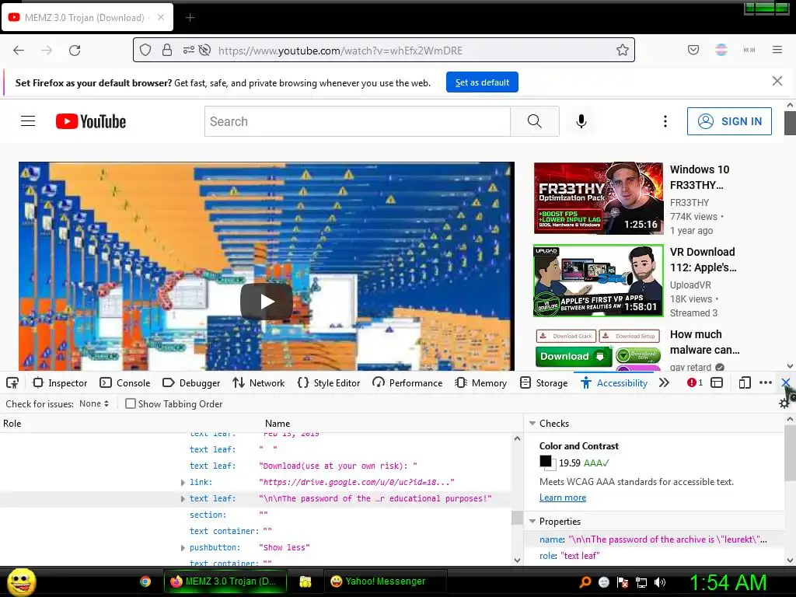This screenshot has height=597, width=796.
Task: Start voice search with the microphone icon
Action: pyautogui.click(x=581, y=121)
